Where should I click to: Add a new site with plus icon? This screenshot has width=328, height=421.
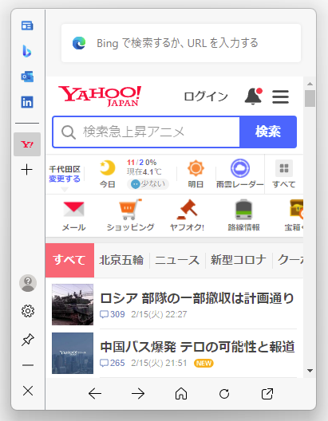point(27,170)
